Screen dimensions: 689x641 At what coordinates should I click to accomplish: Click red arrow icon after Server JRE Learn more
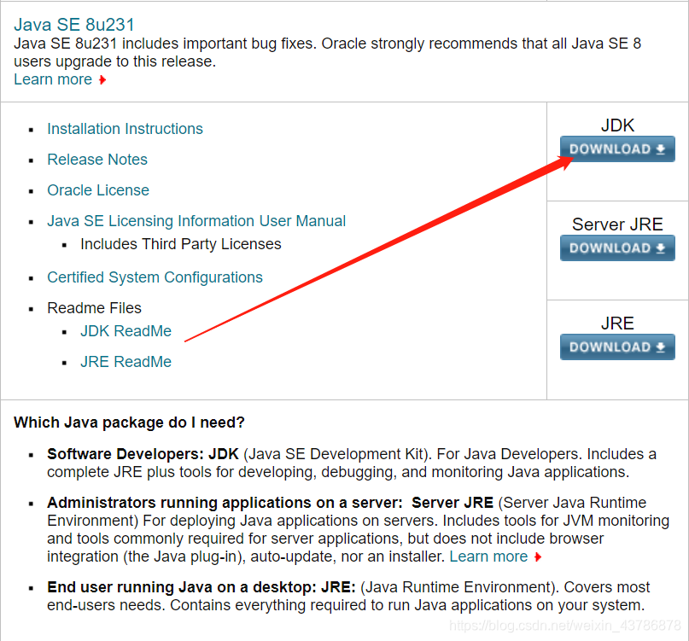tap(538, 557)
